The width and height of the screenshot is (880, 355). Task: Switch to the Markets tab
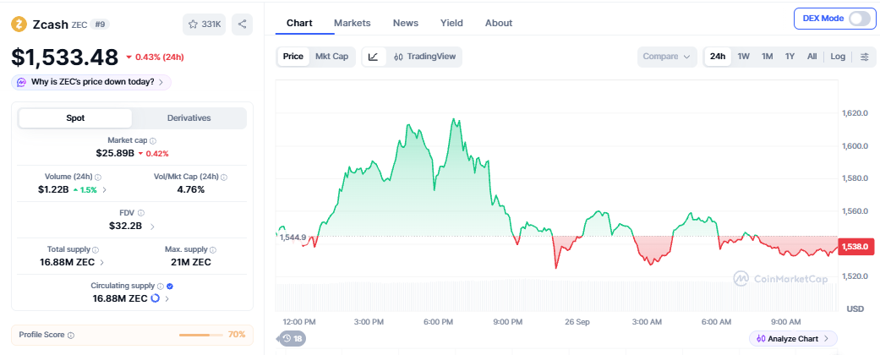coord(353,23)
